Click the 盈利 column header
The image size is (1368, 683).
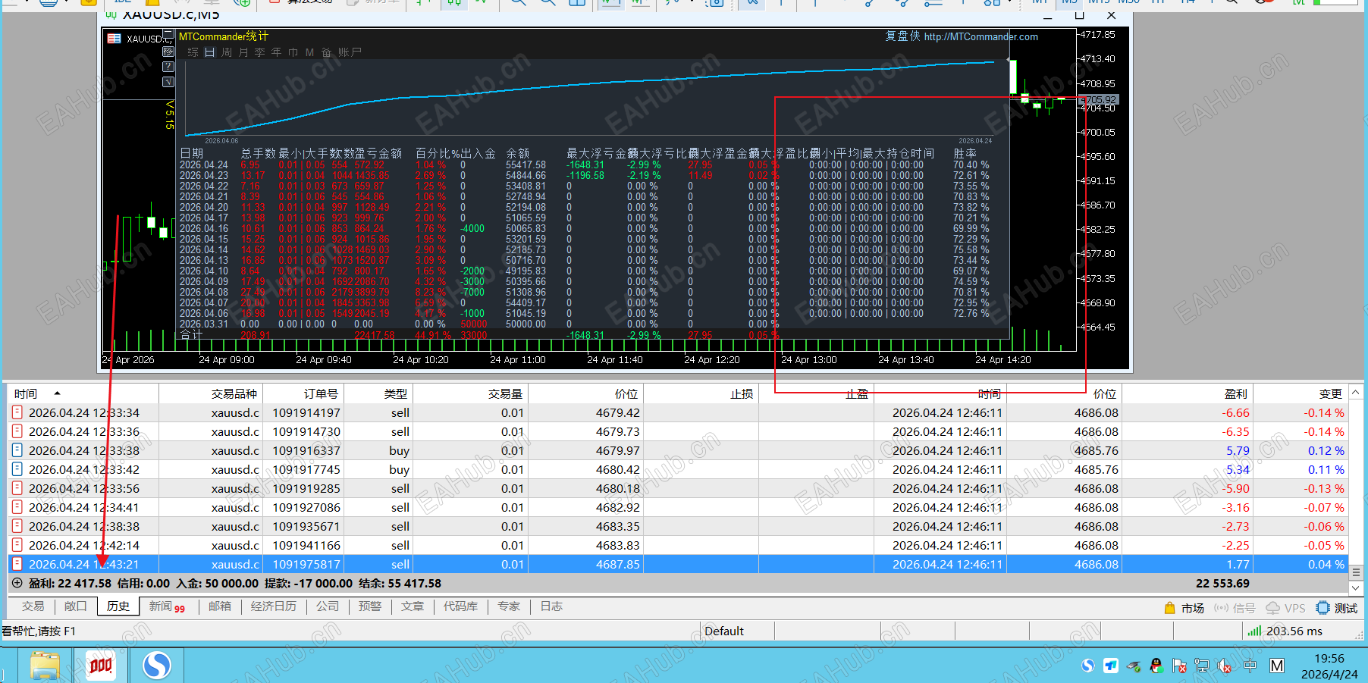1235,393
